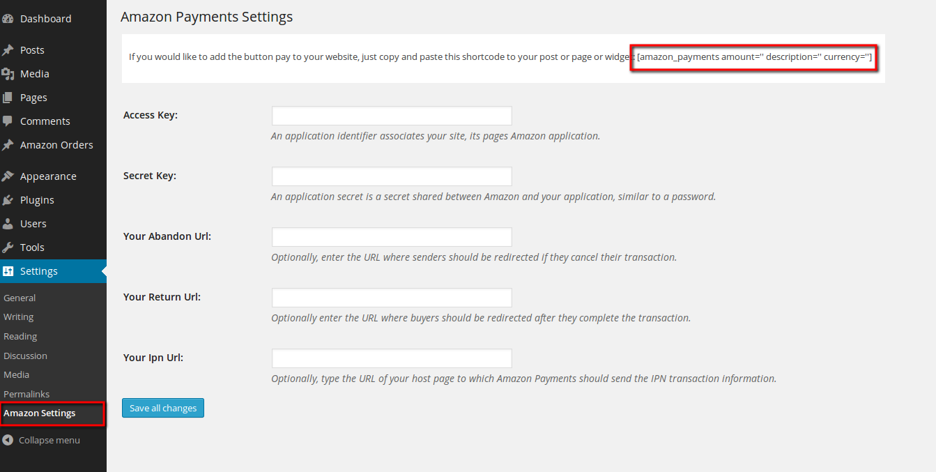This screenshot has height=472, width=936.
Task: Select Amazon Settings submenu entry
Action: coord(40,413)
